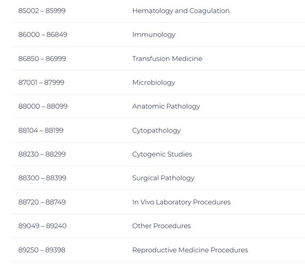Viewport: 305px width, 264px height.
Task: Select code range 88000 – 88099
Action: 43,106
